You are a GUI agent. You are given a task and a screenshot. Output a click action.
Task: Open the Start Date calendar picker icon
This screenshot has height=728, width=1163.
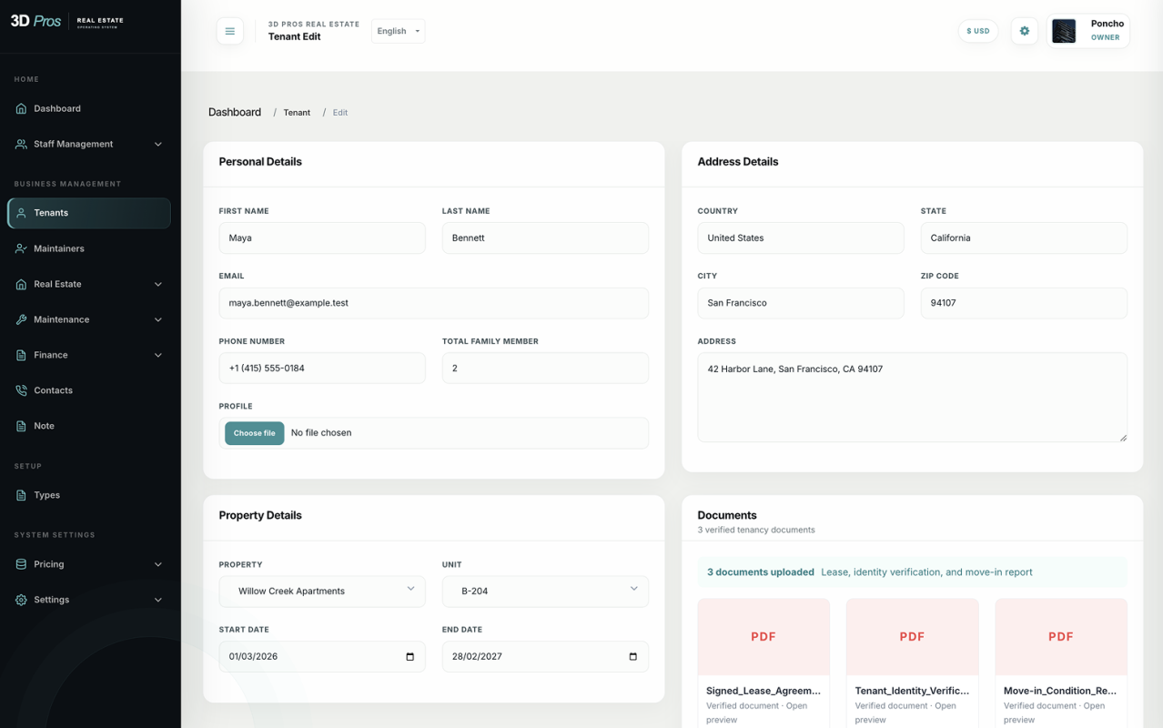pyautogui.click(x=410, y=656)
